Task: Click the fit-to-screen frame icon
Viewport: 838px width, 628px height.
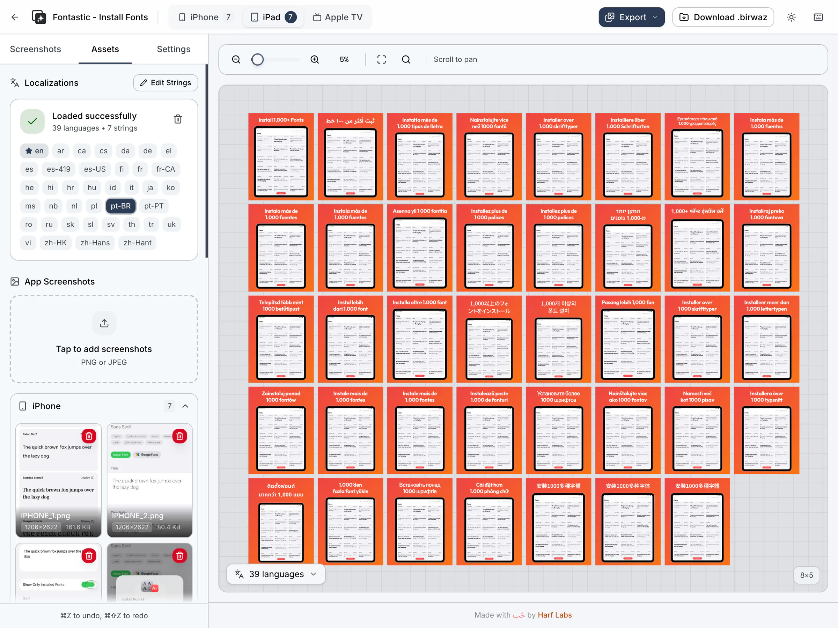Action: (x=381, y=59)
